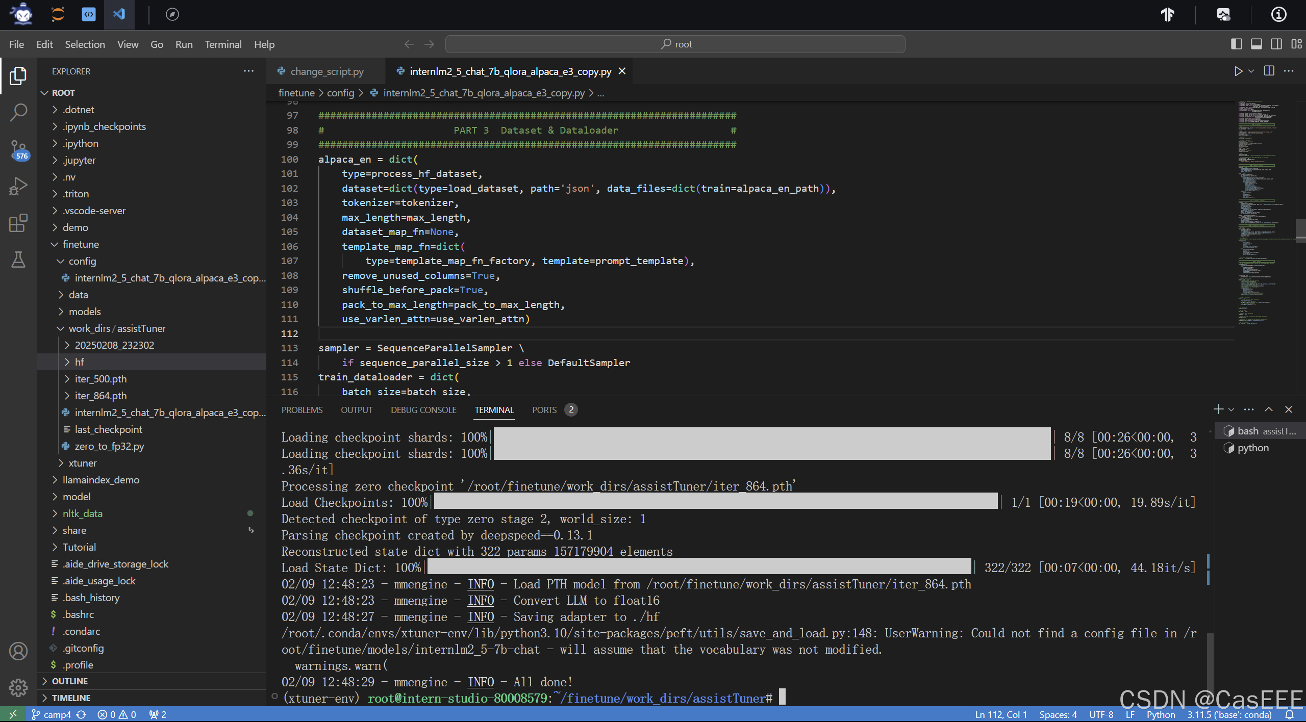Select the python terminal session

click(x=1252, y=448)
